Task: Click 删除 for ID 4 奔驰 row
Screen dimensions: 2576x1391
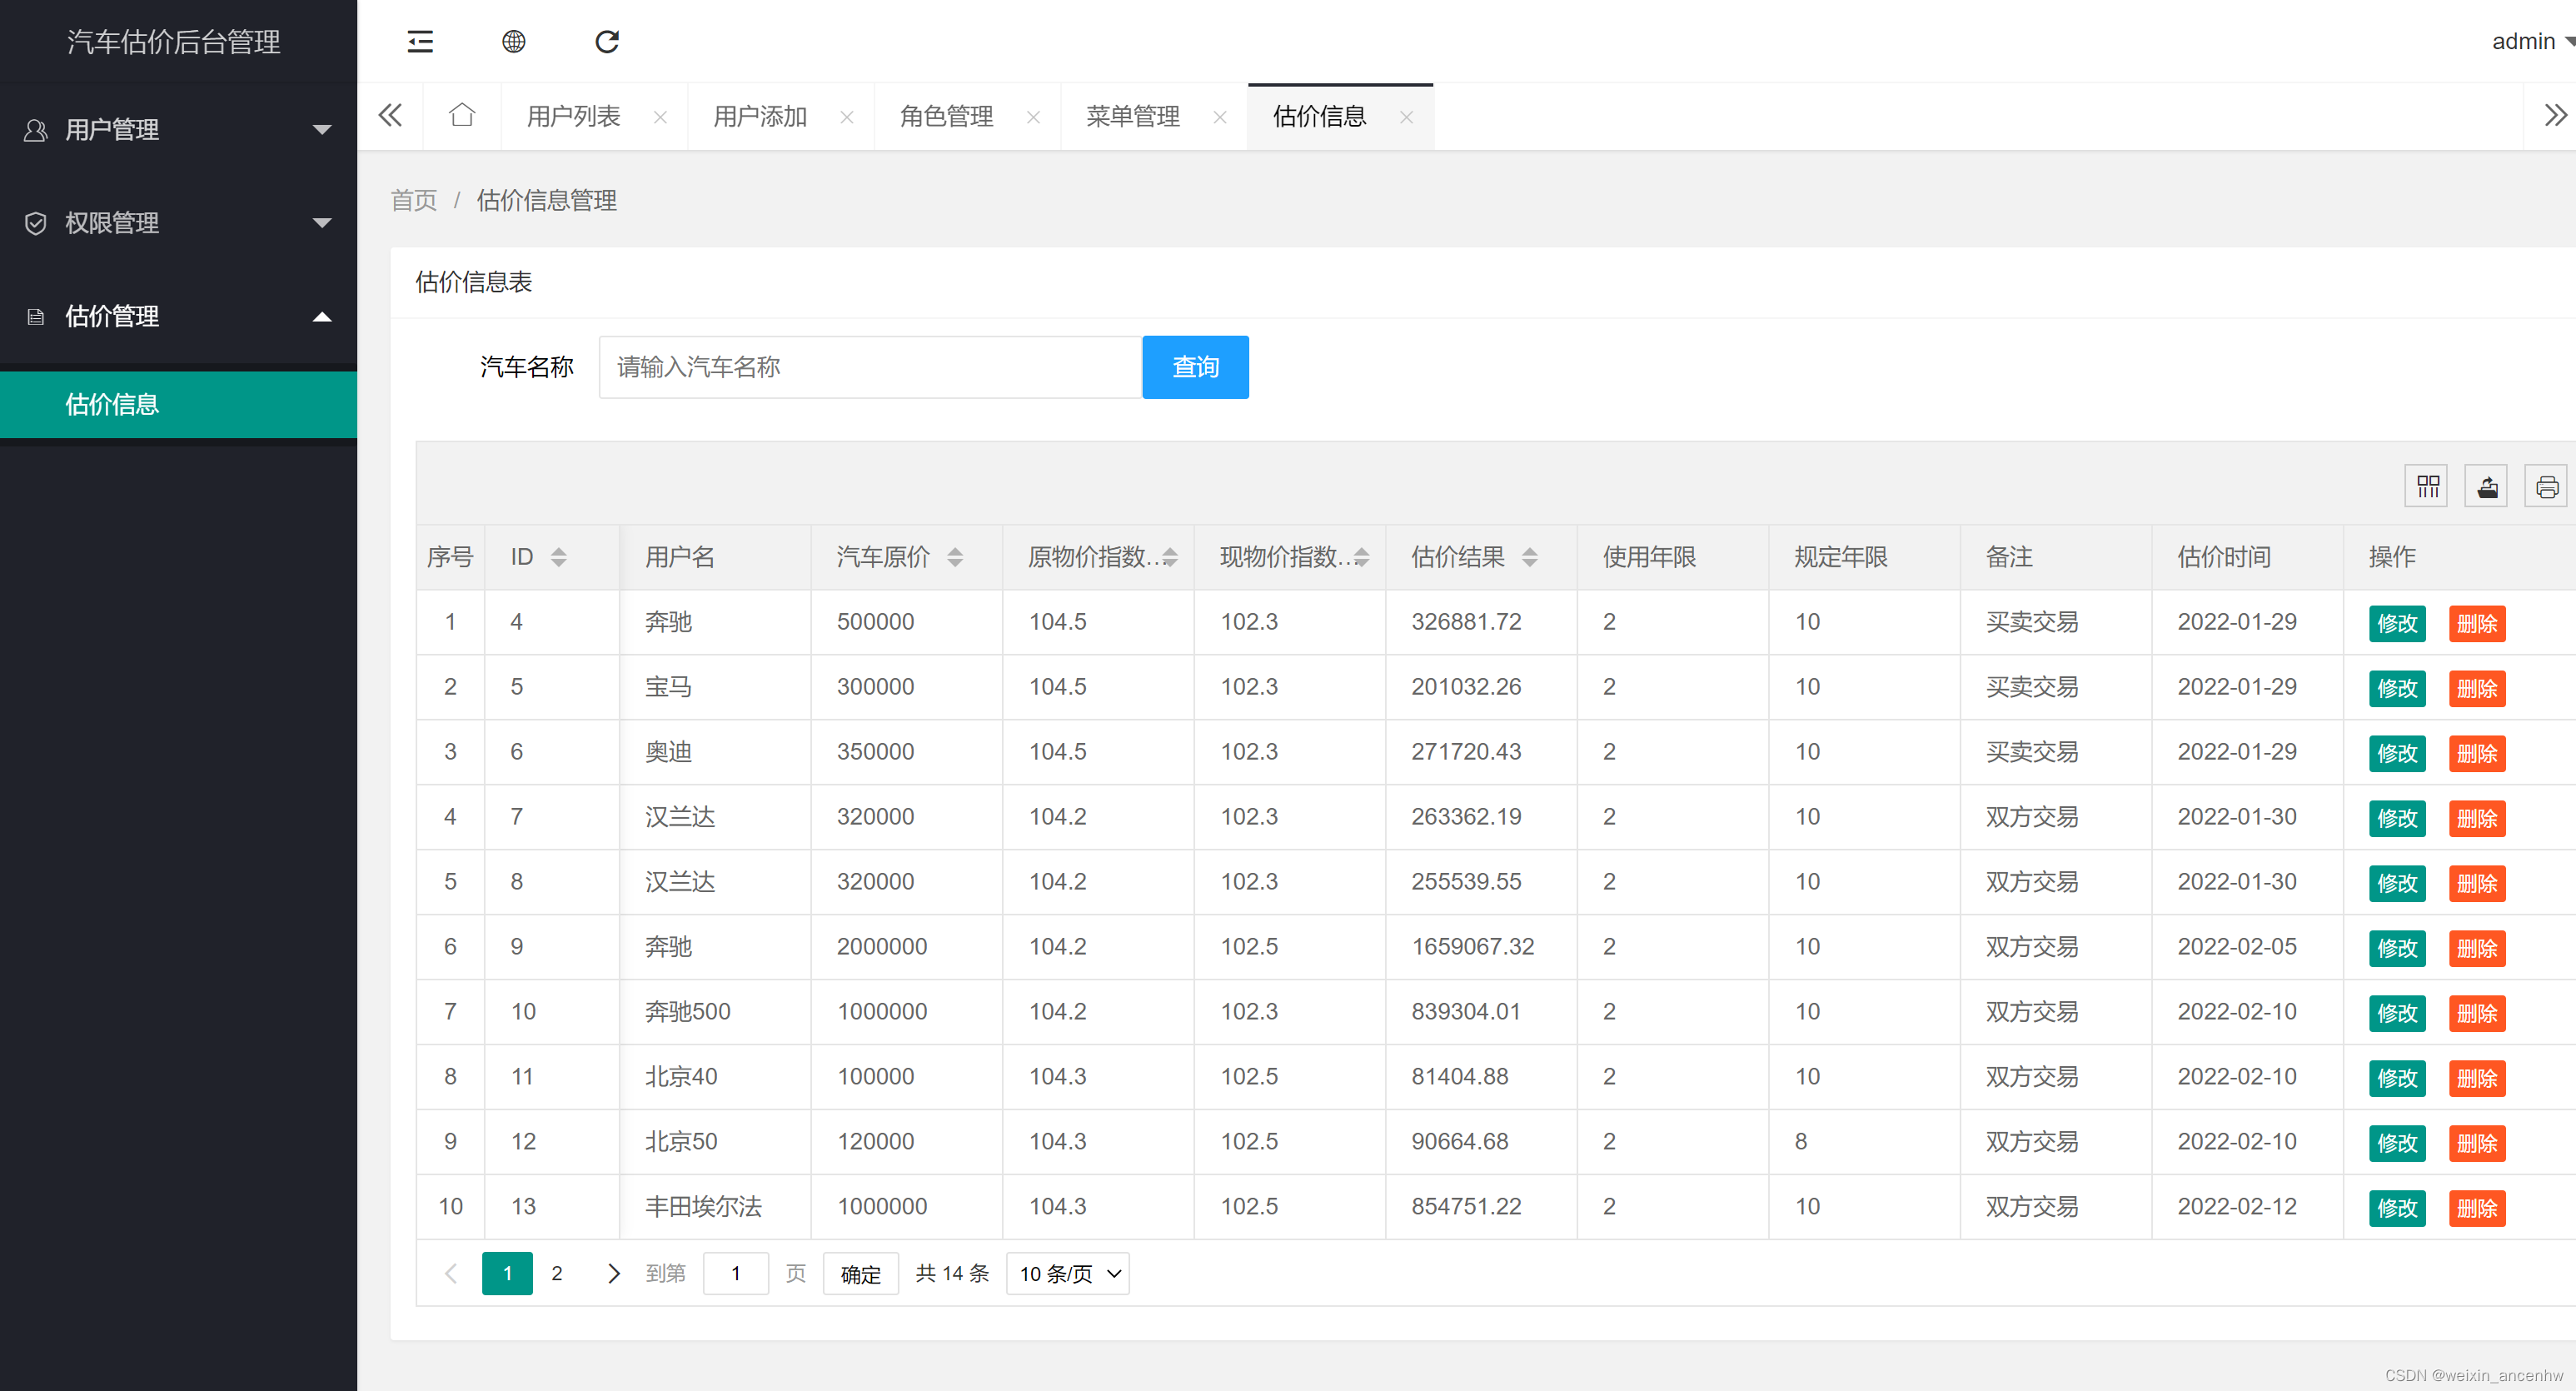Action: (2477, 623)
